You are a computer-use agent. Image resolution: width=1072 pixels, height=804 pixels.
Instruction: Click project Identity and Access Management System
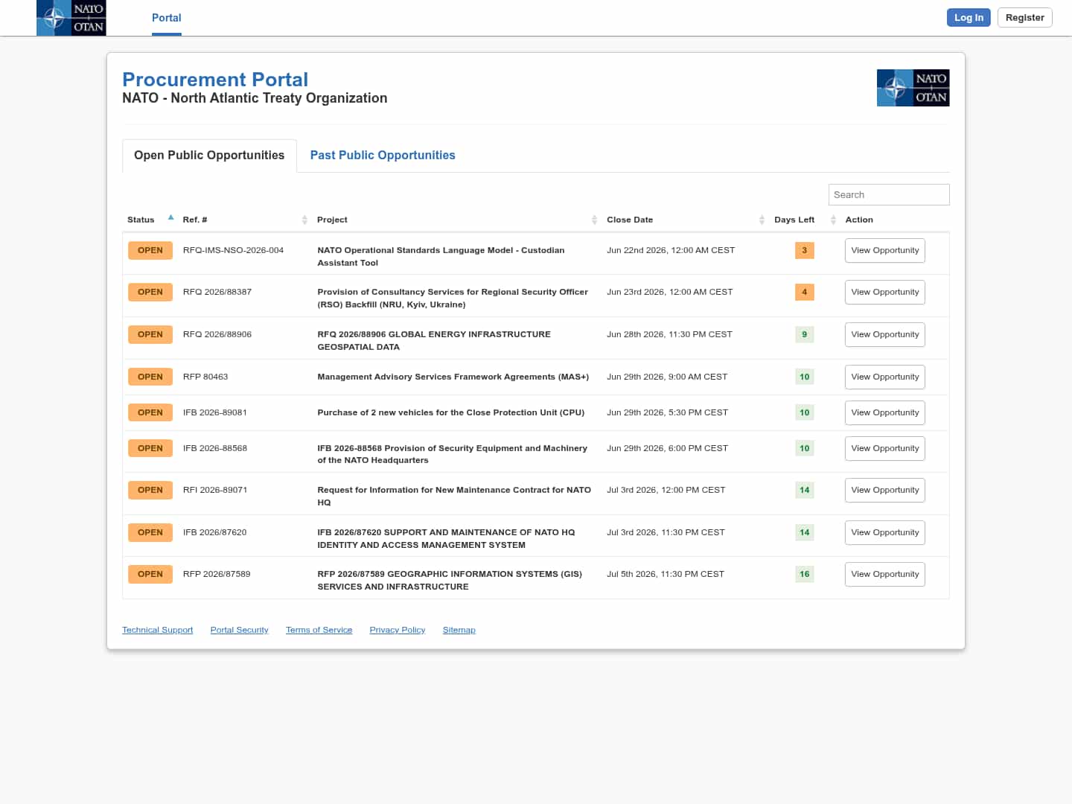coord(446,539)
